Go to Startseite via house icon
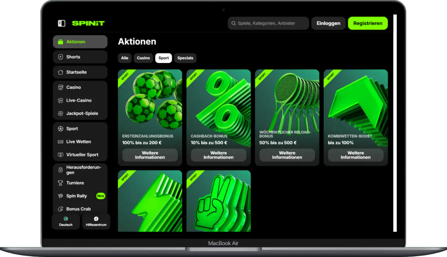Viewport: 447px width, 257px height. [x=60, y=72]
